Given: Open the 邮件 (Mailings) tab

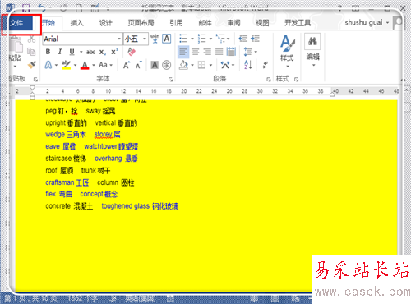Looking at the screenshot, I should [x=205, y=23].
